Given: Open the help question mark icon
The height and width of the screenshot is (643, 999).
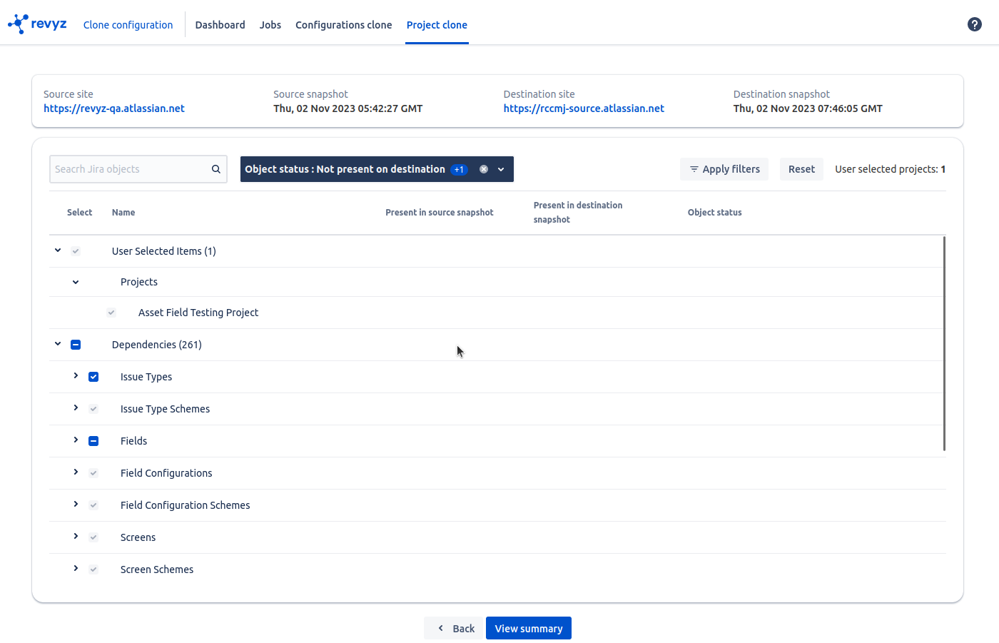Looking at the screenshot, I should click(974, 24).
